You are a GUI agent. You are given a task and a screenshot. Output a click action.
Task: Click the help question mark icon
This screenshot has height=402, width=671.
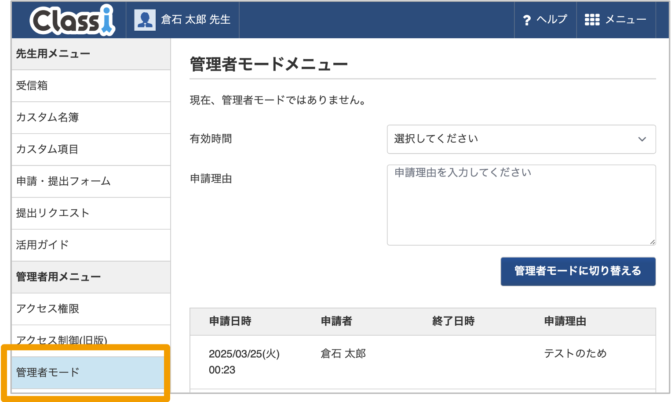coord(527,20)
